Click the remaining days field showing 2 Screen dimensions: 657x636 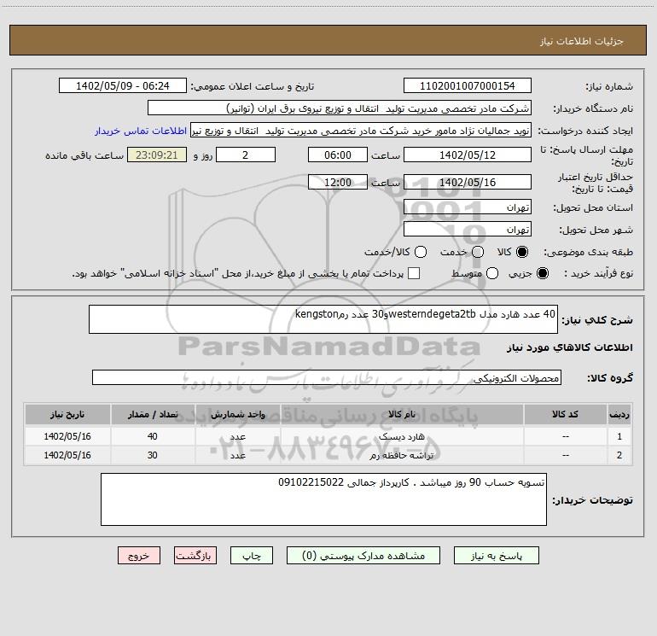[x=246, y=155]
